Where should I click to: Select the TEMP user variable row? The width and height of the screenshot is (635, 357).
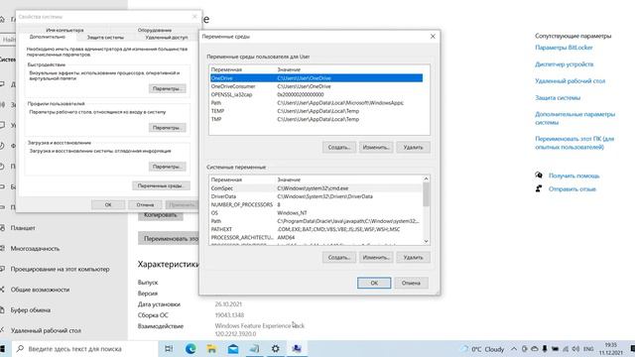click(317, 111)
